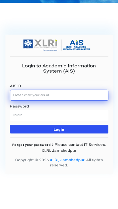Click the AIS ID field label
The image size is (118, 209).
[x=15, y=86]
